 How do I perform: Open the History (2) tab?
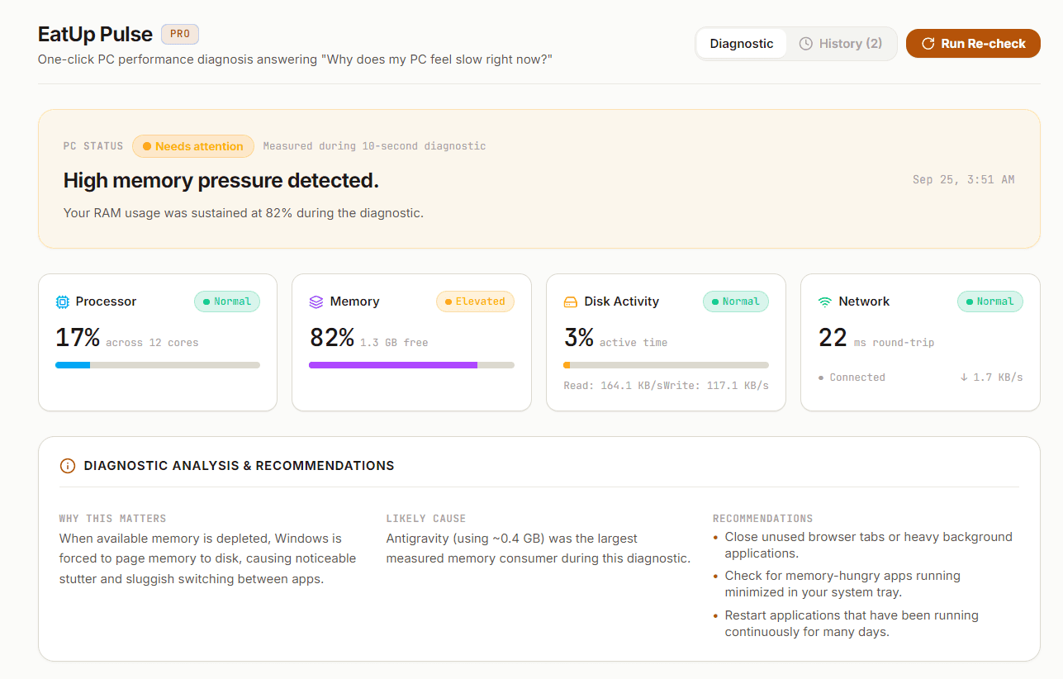pyautogui.click(x=841, y=44)
